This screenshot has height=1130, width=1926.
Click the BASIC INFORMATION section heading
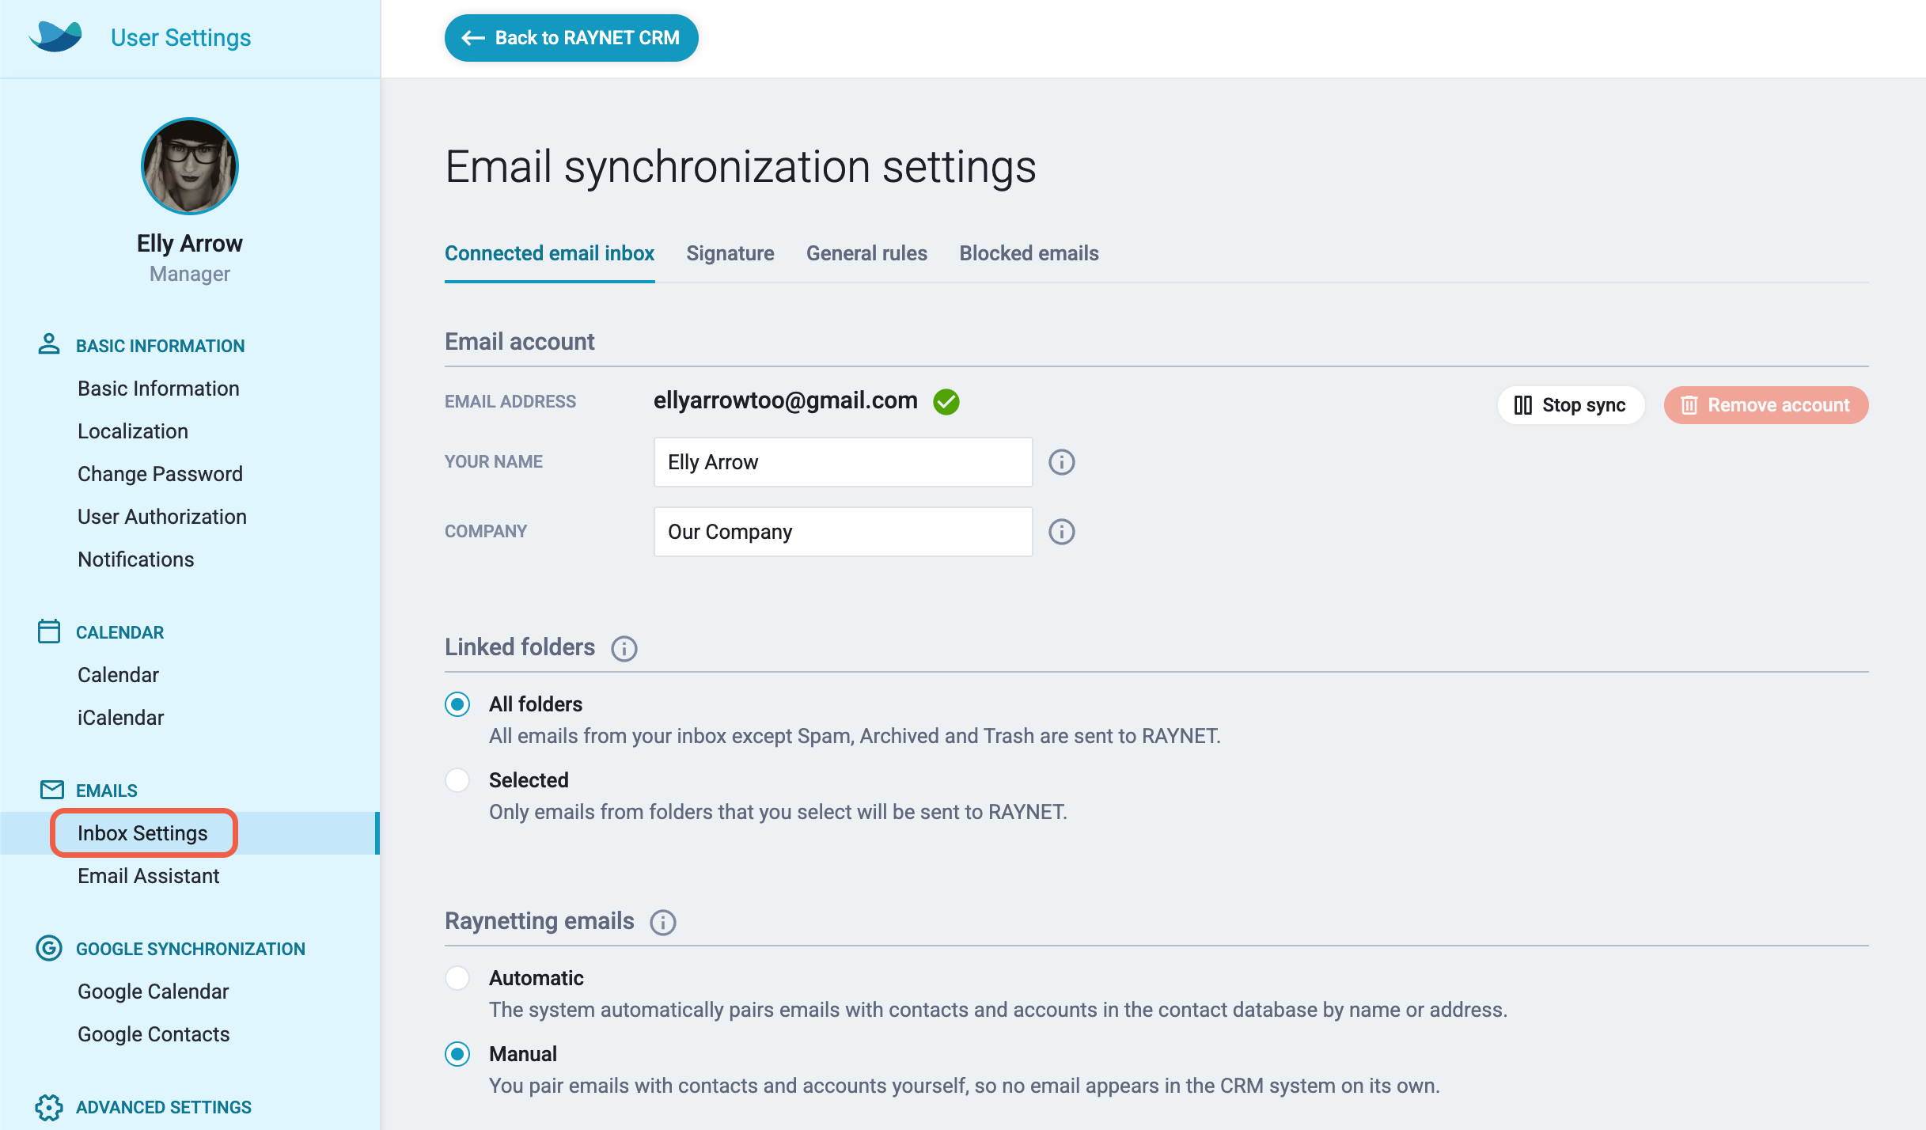click(160, 346)
